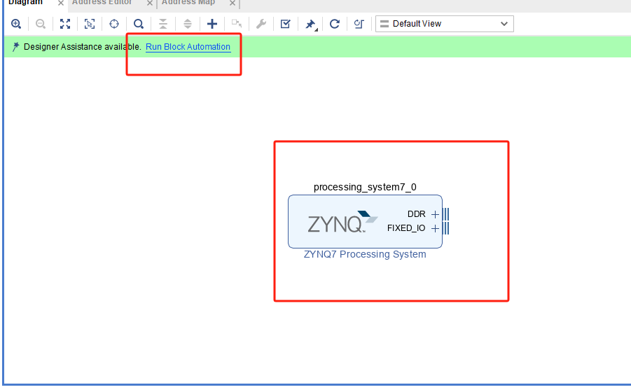Click the DDR interface pin connector
The width and height of the screenshot is (631, 392).
point(446,214)
